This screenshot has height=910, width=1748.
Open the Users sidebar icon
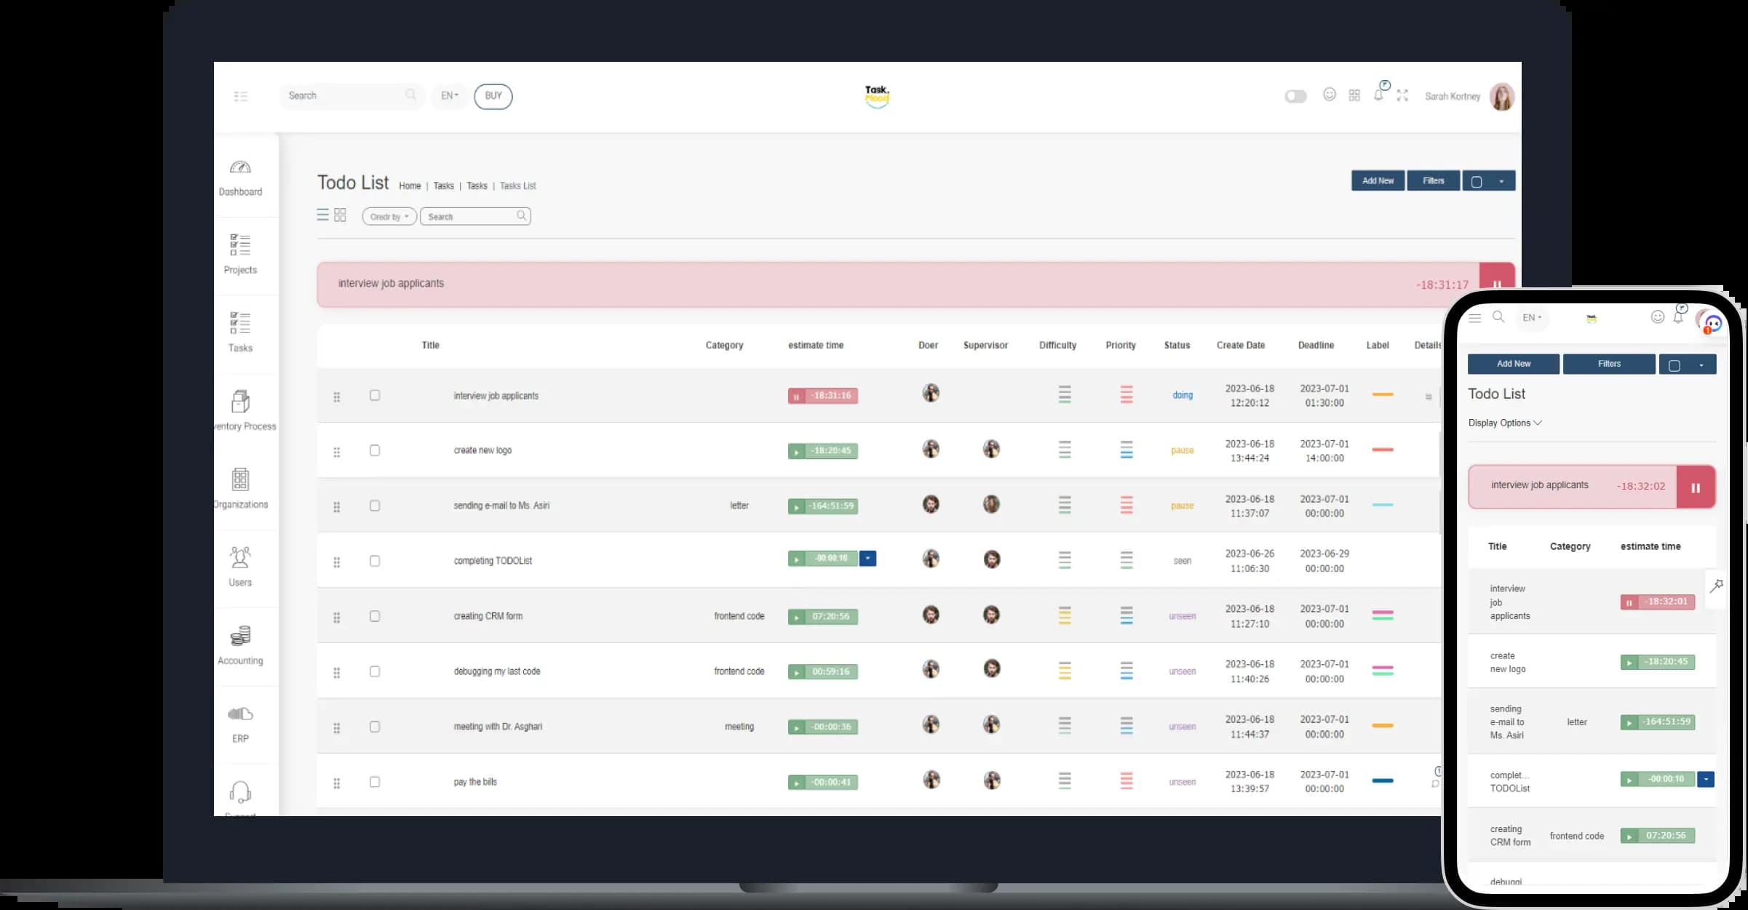pyautogui.click(x=240, y=557)
